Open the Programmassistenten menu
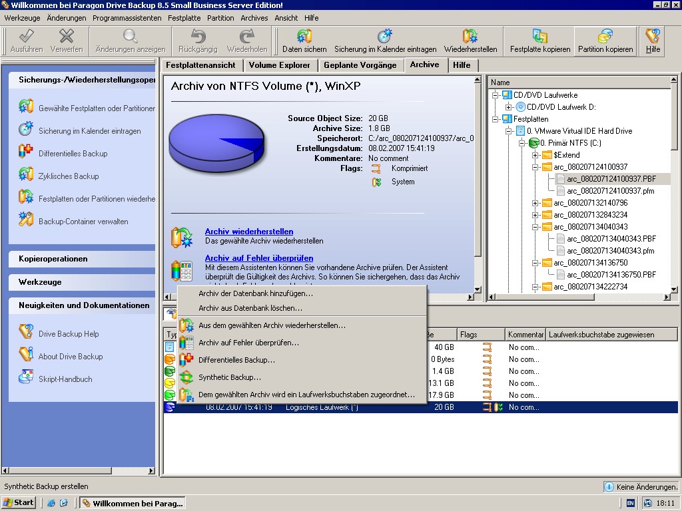 coord(127,18)
